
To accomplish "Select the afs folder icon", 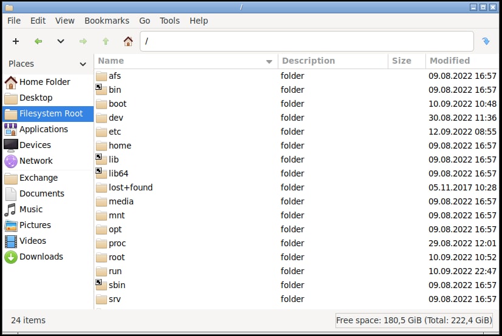I will point(101,76).
